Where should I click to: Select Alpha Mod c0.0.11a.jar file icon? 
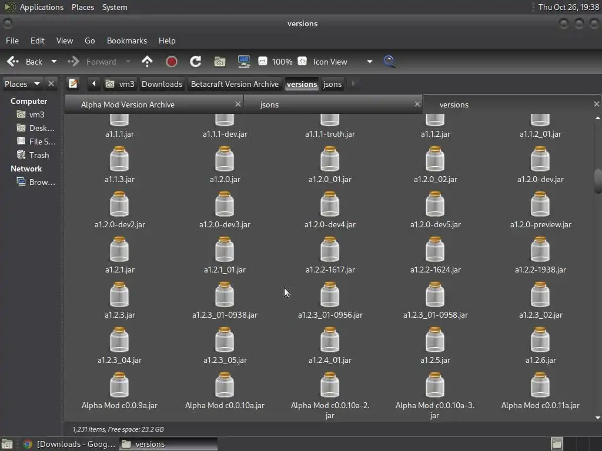pos(540,385)
